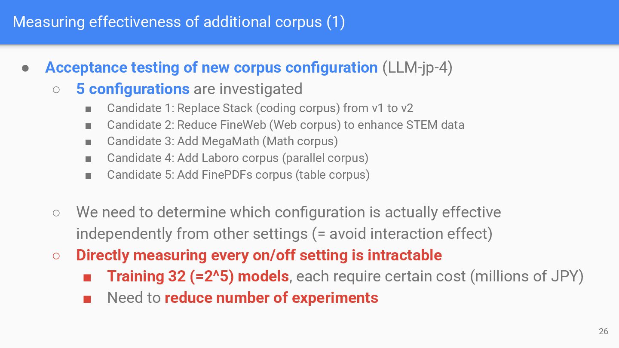
Task: Select the Candidate 3 Add MegaMath line
Action: (x=222, y=141)
